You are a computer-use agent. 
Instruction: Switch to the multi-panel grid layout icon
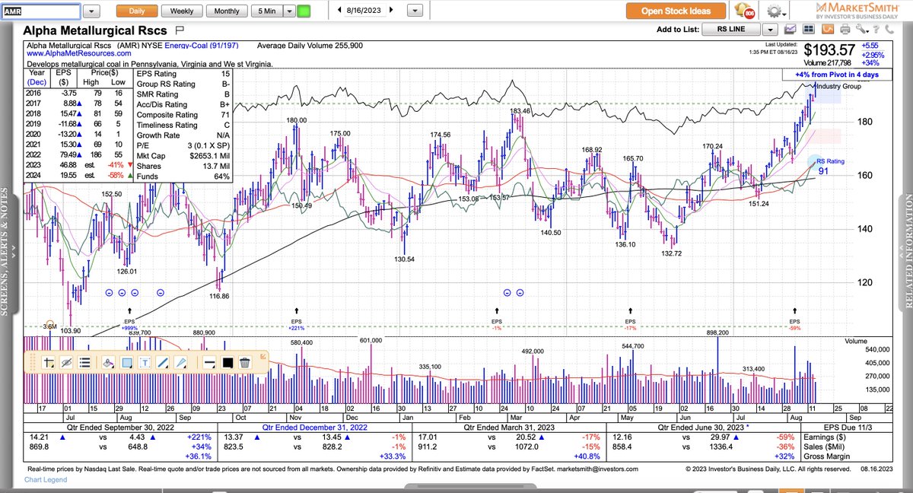808,30
